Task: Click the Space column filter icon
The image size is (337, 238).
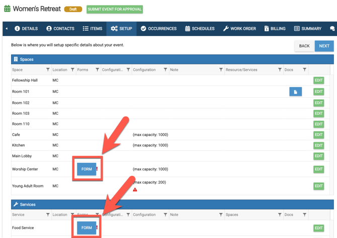Action: 48,70
